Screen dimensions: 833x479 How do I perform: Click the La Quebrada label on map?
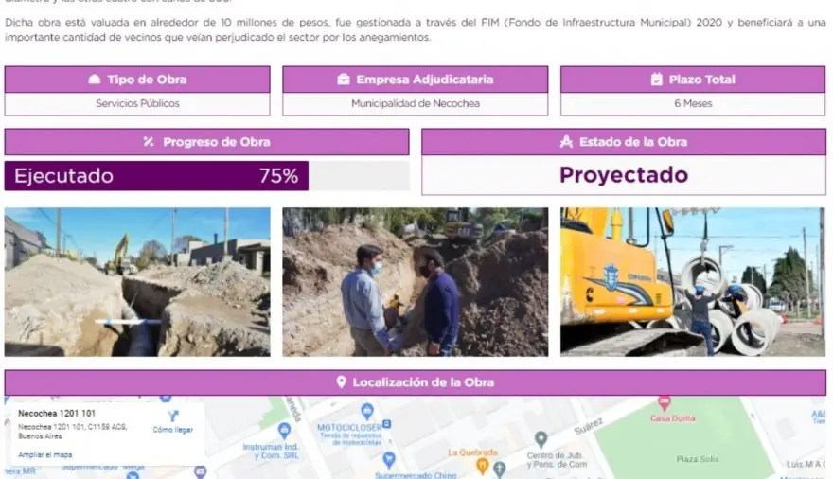[x=472, y=452]
